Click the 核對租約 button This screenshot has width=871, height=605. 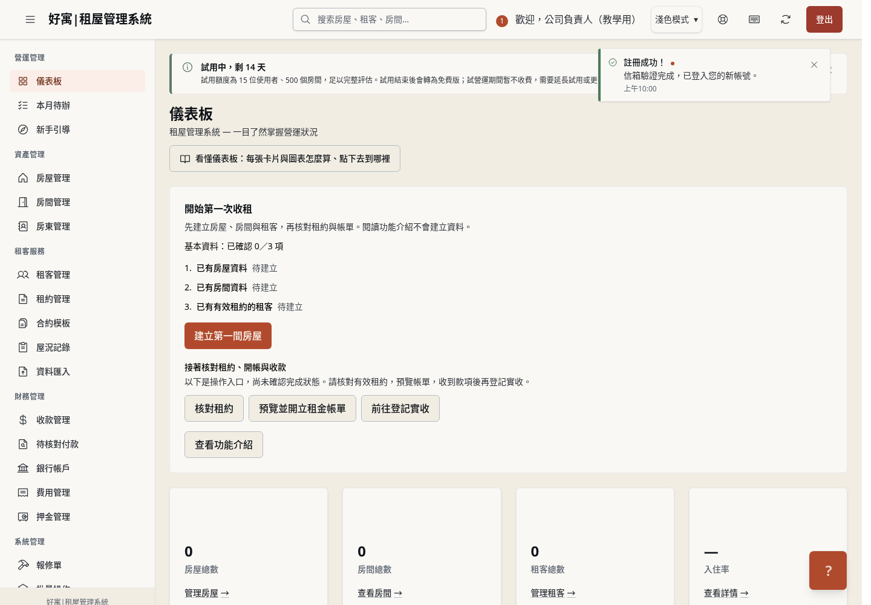[x=214, y=408]
